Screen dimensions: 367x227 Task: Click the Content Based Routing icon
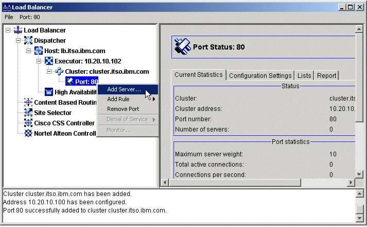tap(28, 102)
